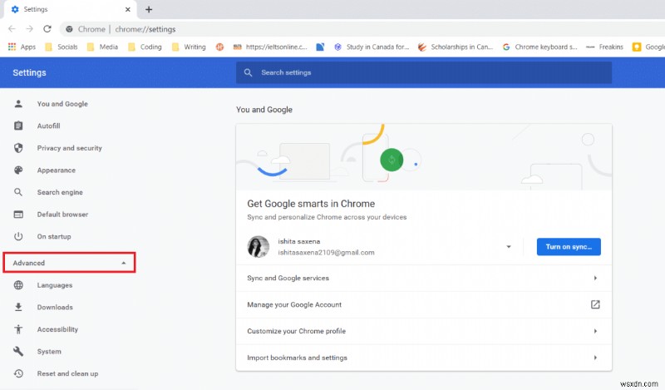Select Downloads arrow icon
665x390 pixels.
[x=18, y=307]
